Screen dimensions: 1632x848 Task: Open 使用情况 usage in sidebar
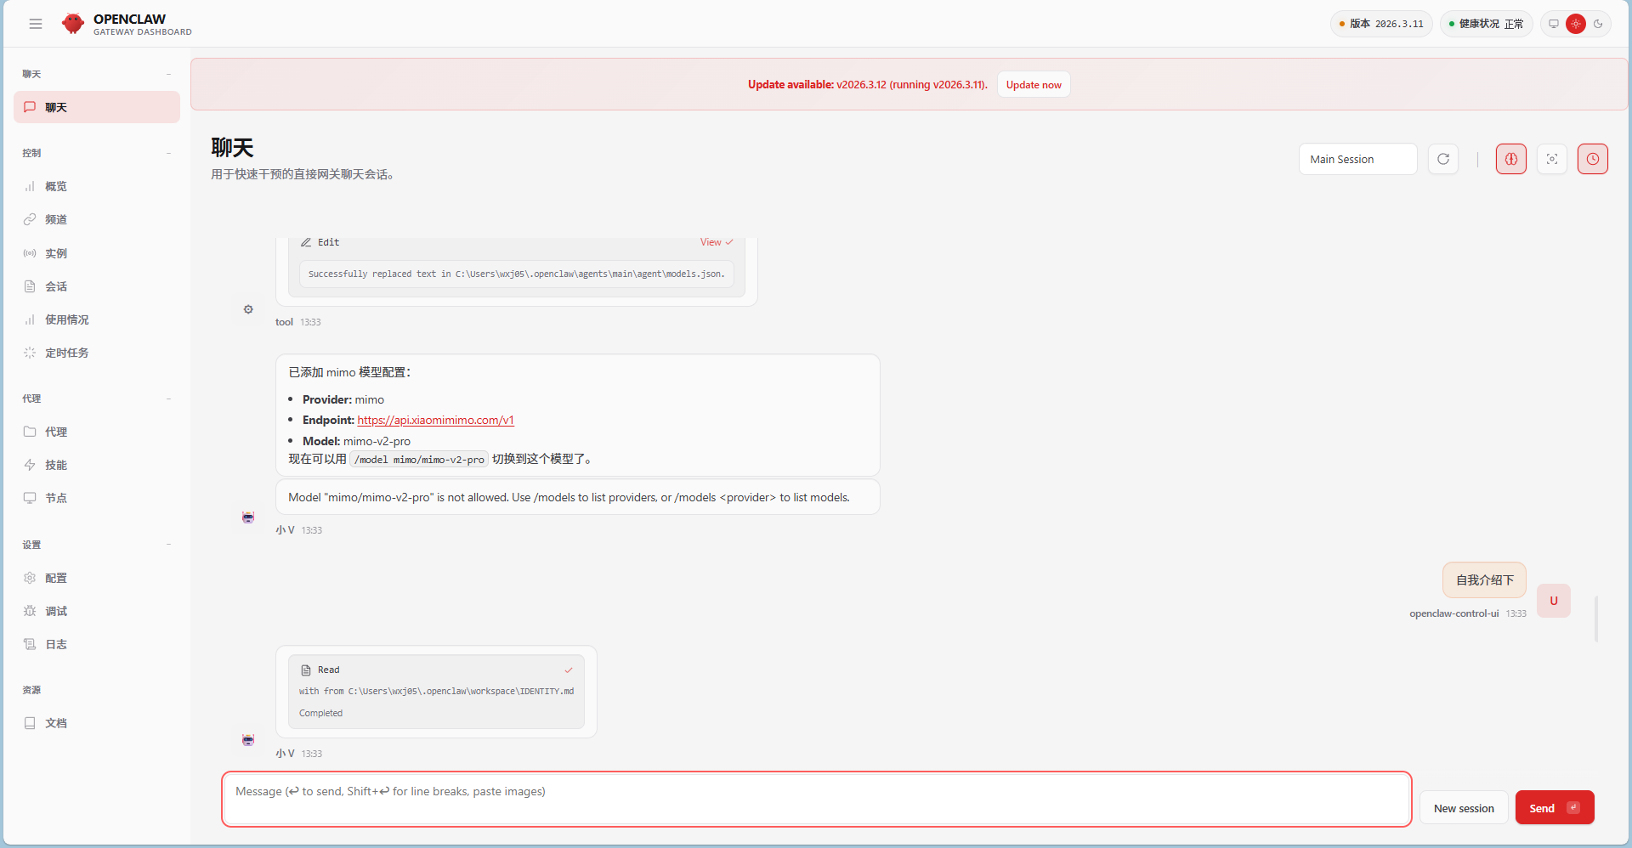[x=97, y=319]
